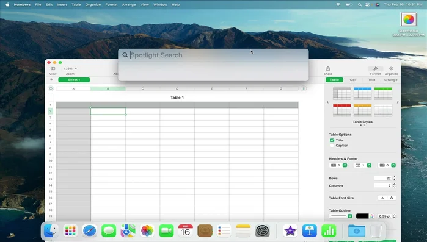427x242 pixels.
Task: Decrease table font size with small A
Action: pos(382,198)
